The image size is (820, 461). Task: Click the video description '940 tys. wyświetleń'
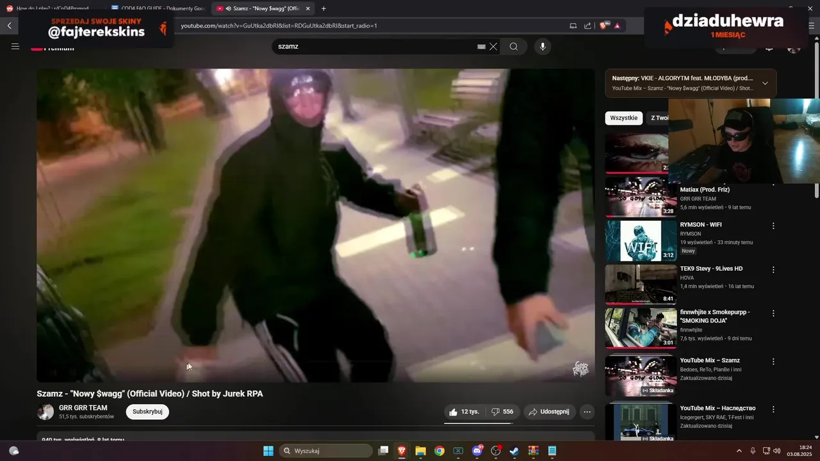coord(83,439)
